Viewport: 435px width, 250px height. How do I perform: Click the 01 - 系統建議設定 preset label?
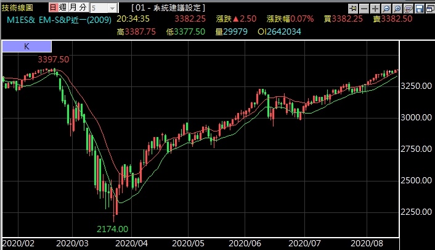pyautogui.click(x=168, y=8)
